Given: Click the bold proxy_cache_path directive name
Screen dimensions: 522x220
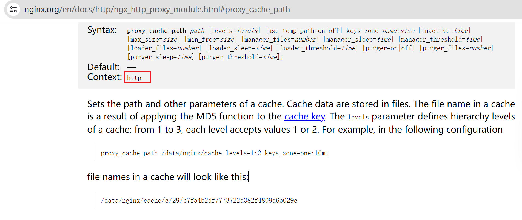Looking at the screenshot, I should click(x=156, y=31).
